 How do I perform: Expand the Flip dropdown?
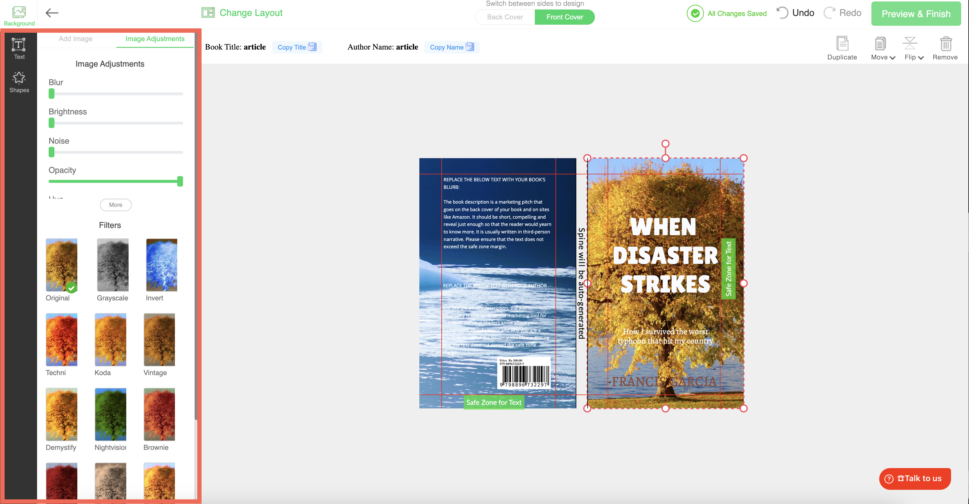pyautogui.click(x=914, y=57)
